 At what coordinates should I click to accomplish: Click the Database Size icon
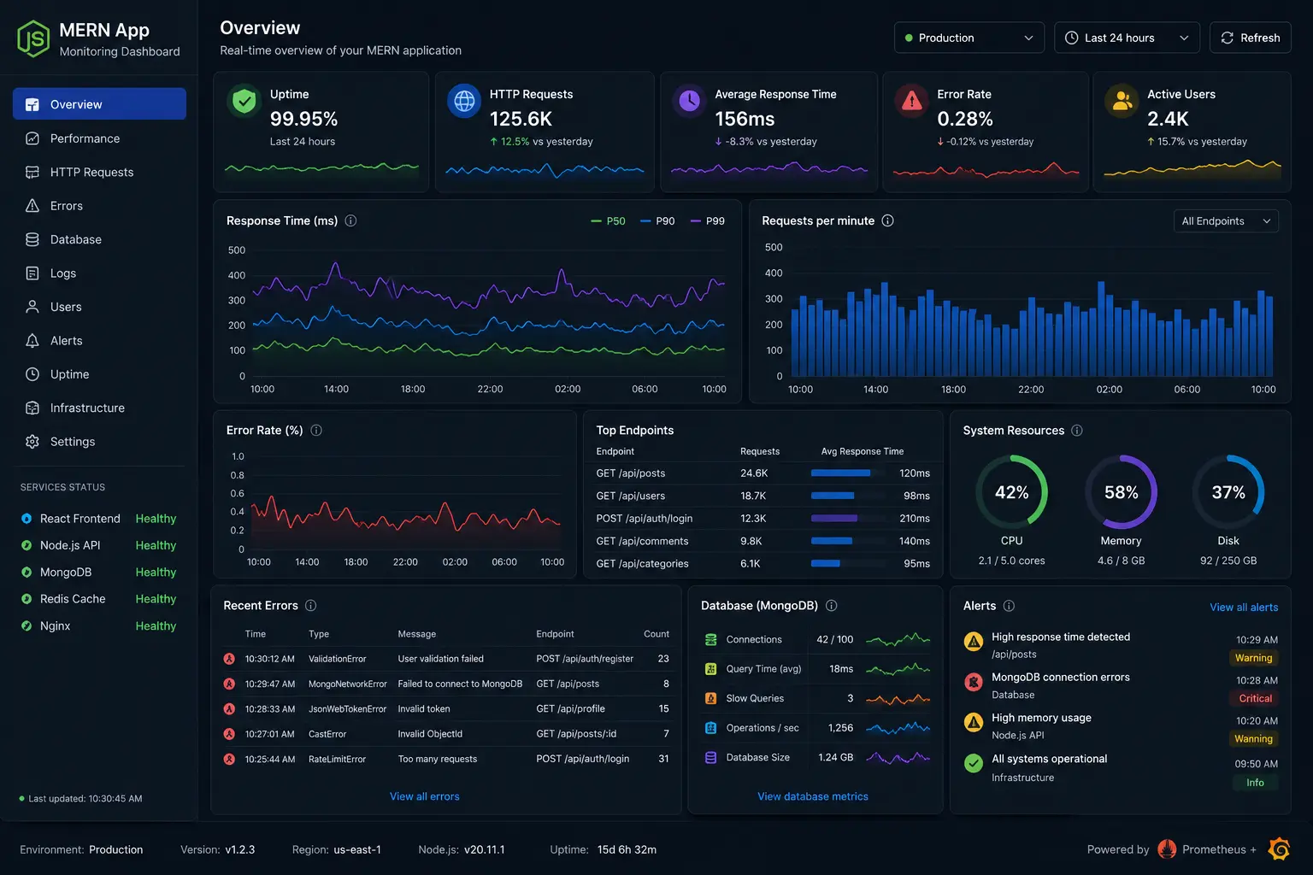[x=710, y=757]
